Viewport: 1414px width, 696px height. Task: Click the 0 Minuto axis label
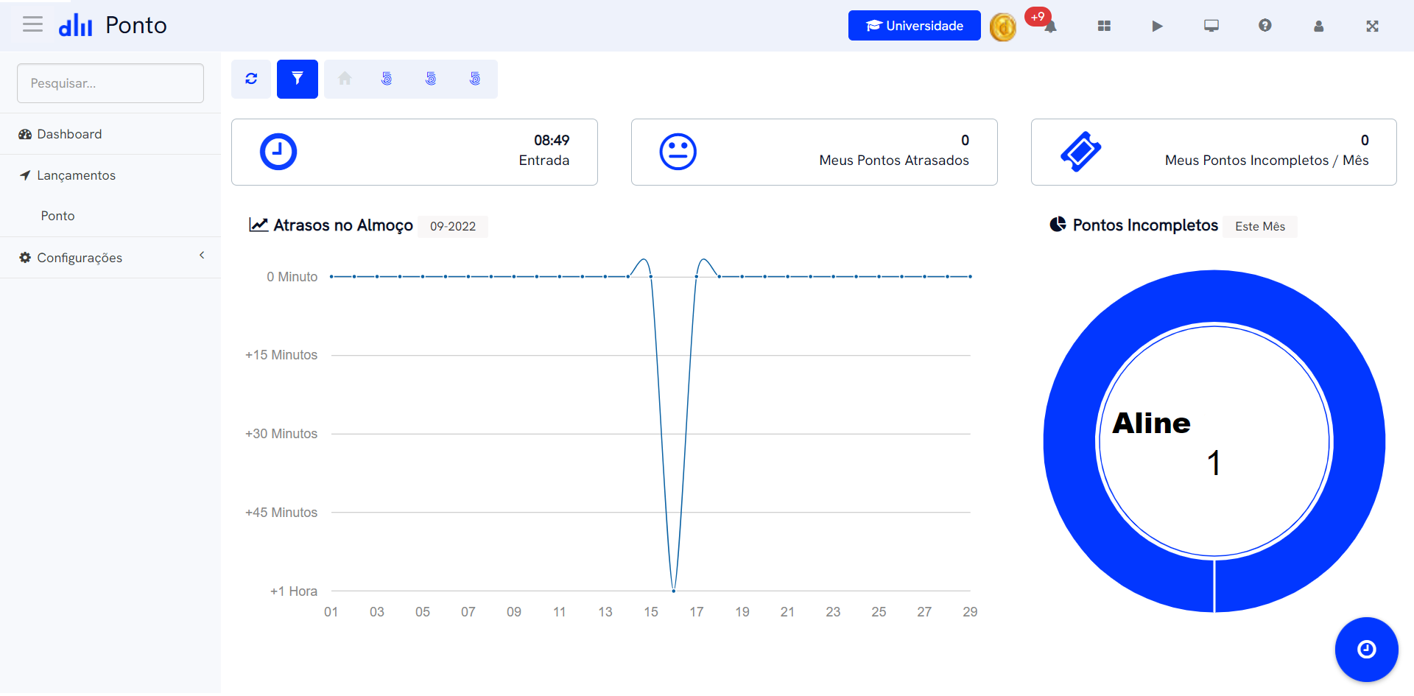[292, 277]
